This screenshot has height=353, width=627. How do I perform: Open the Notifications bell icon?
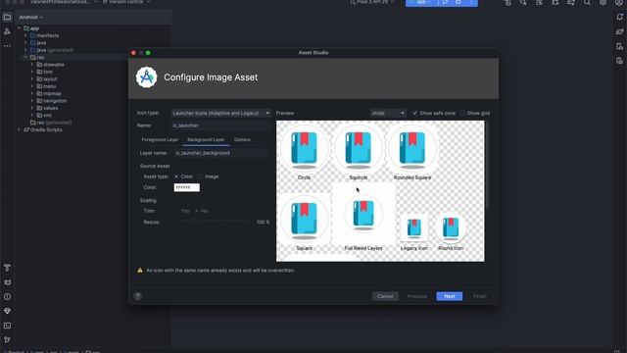coord(619,18)
